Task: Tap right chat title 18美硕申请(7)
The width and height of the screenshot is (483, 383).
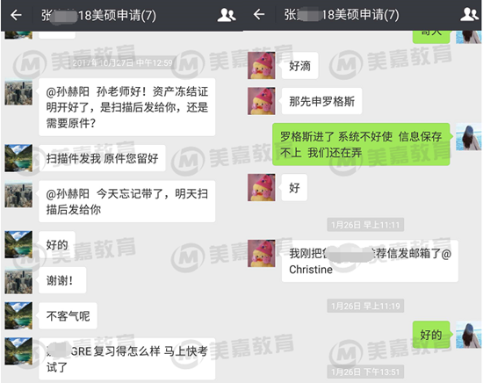Action: pos(360,14)
